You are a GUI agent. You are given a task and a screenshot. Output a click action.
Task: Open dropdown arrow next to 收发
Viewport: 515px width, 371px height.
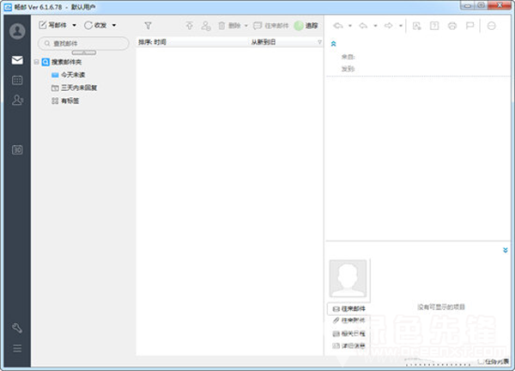click(x=114, y=25)
